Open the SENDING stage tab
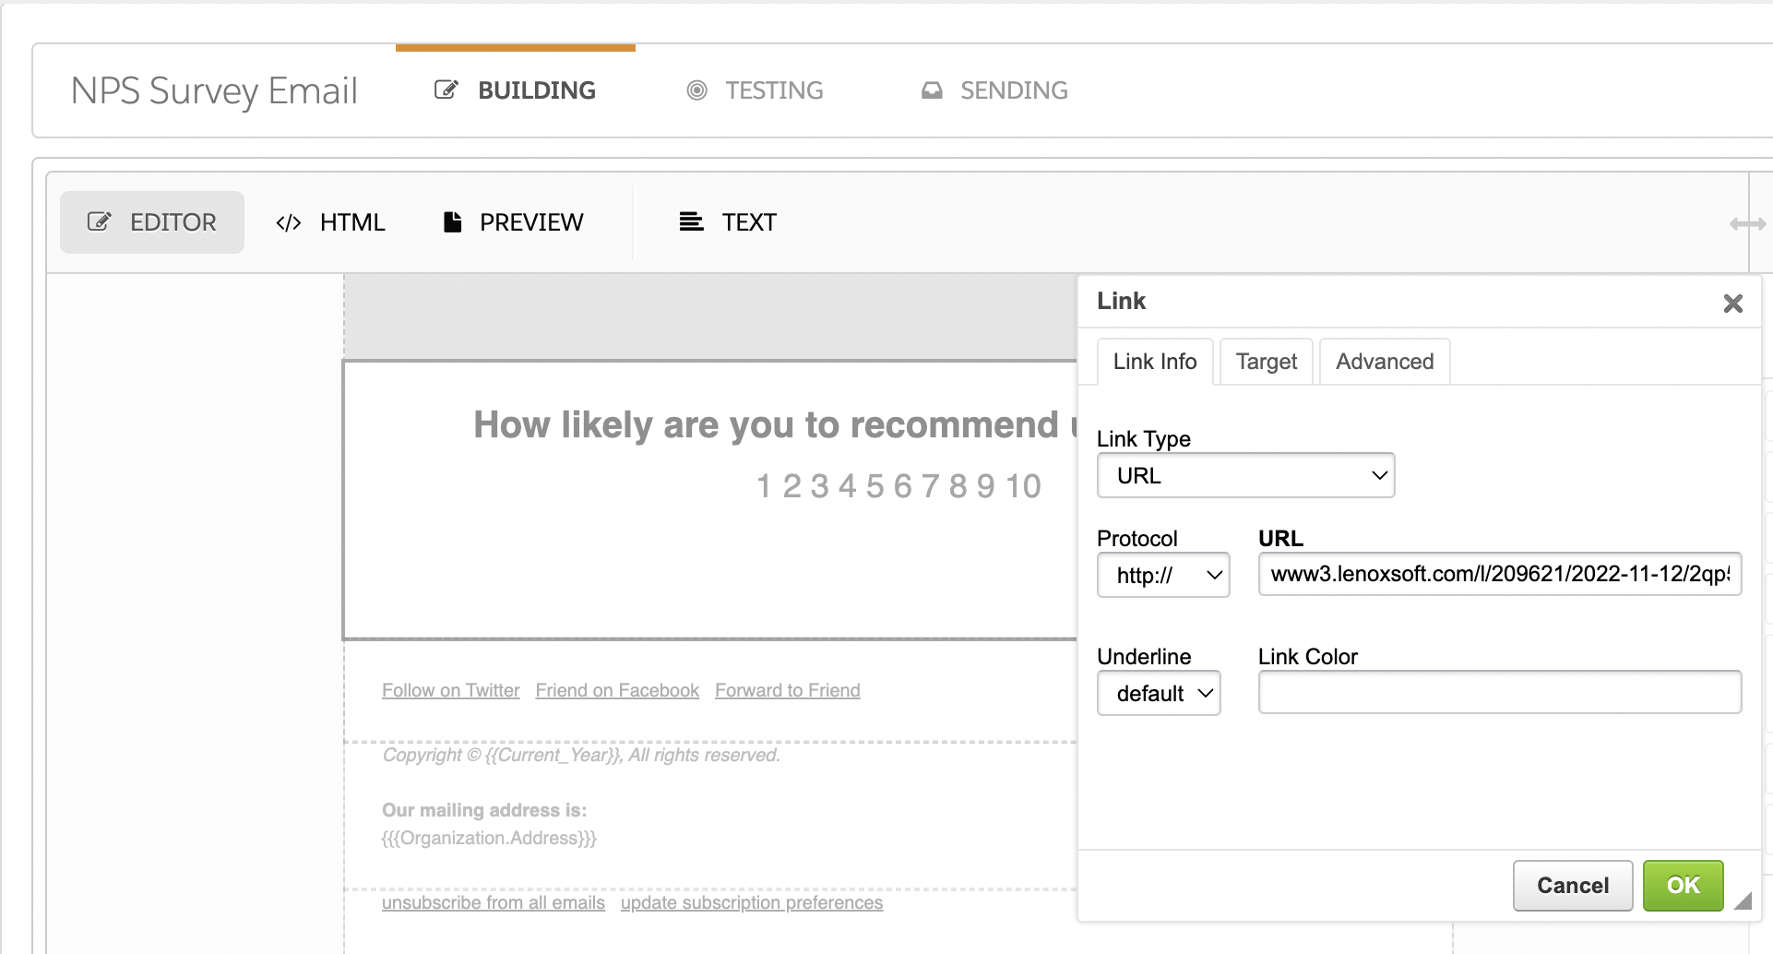1773x954 pixels. click(x=994, y=90)
